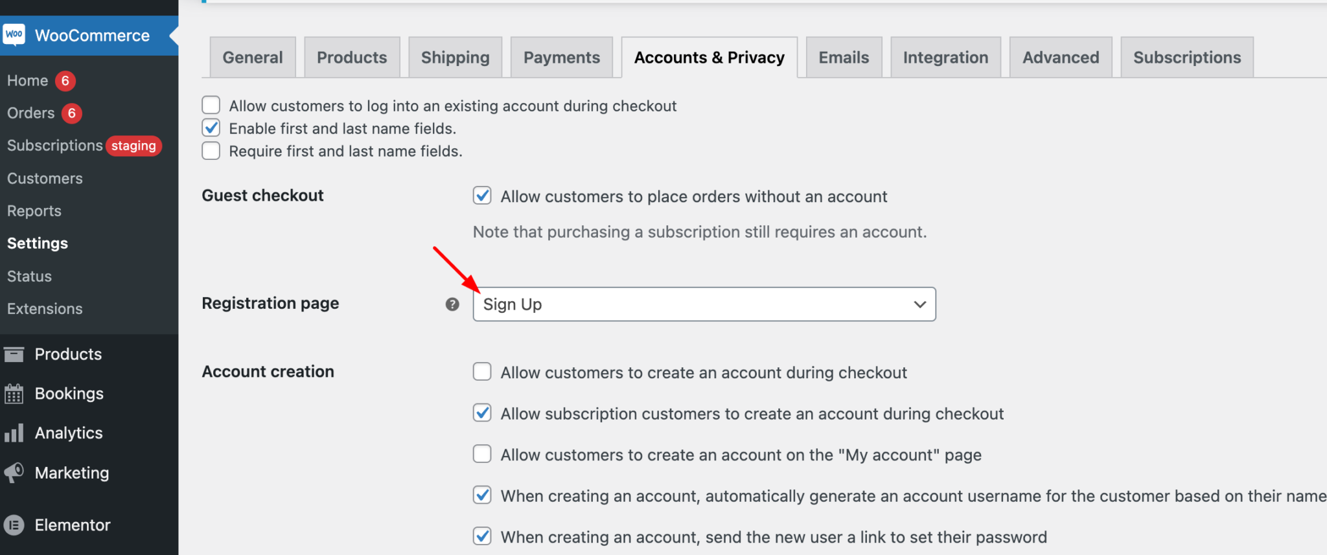Click the Orders notification badge
The width and height of the screenshot is (1327, 555).
click(70, 113)
